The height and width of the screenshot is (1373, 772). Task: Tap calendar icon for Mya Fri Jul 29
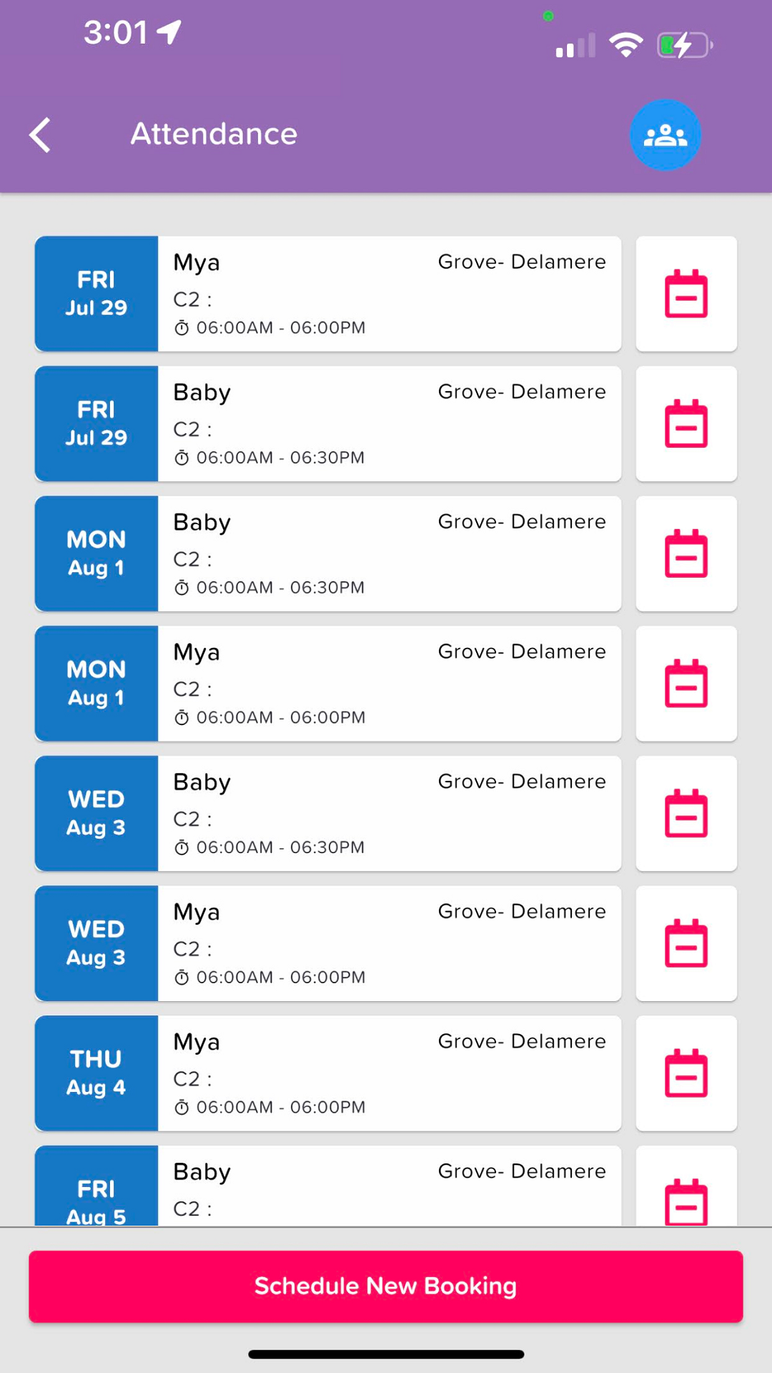coord(686,294)
